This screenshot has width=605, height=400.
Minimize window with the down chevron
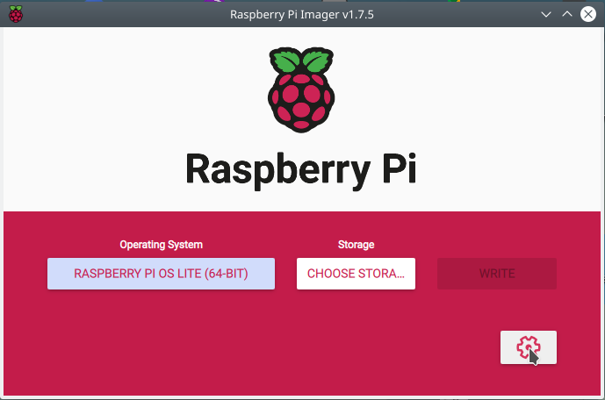(546, 15)
